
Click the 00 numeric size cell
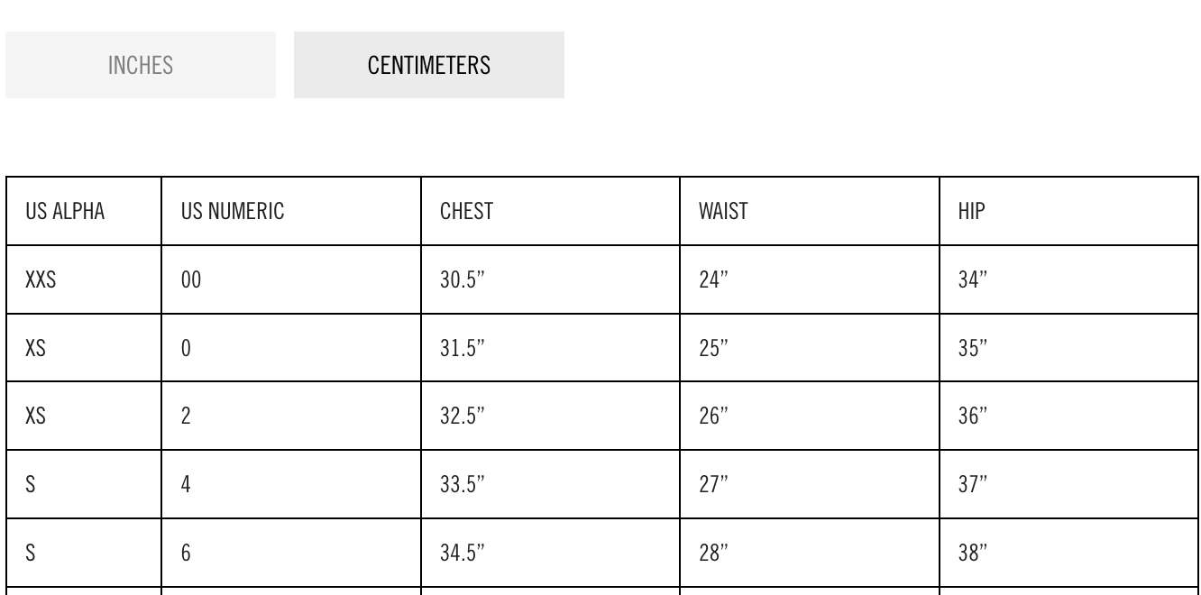(191, 279)
